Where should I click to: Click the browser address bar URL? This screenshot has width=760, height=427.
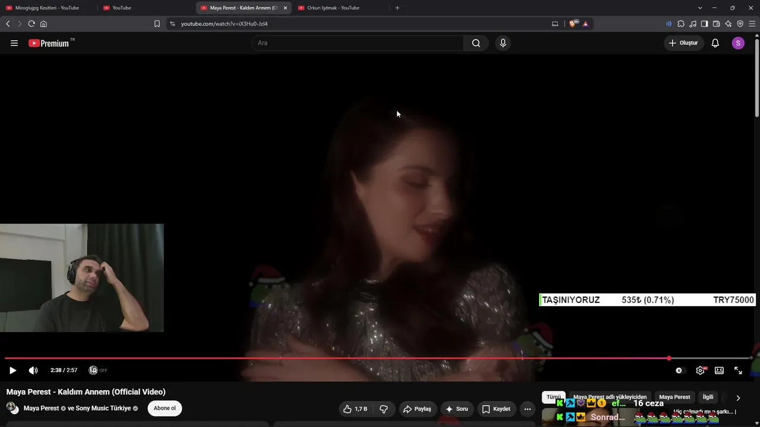click(224, 24)
